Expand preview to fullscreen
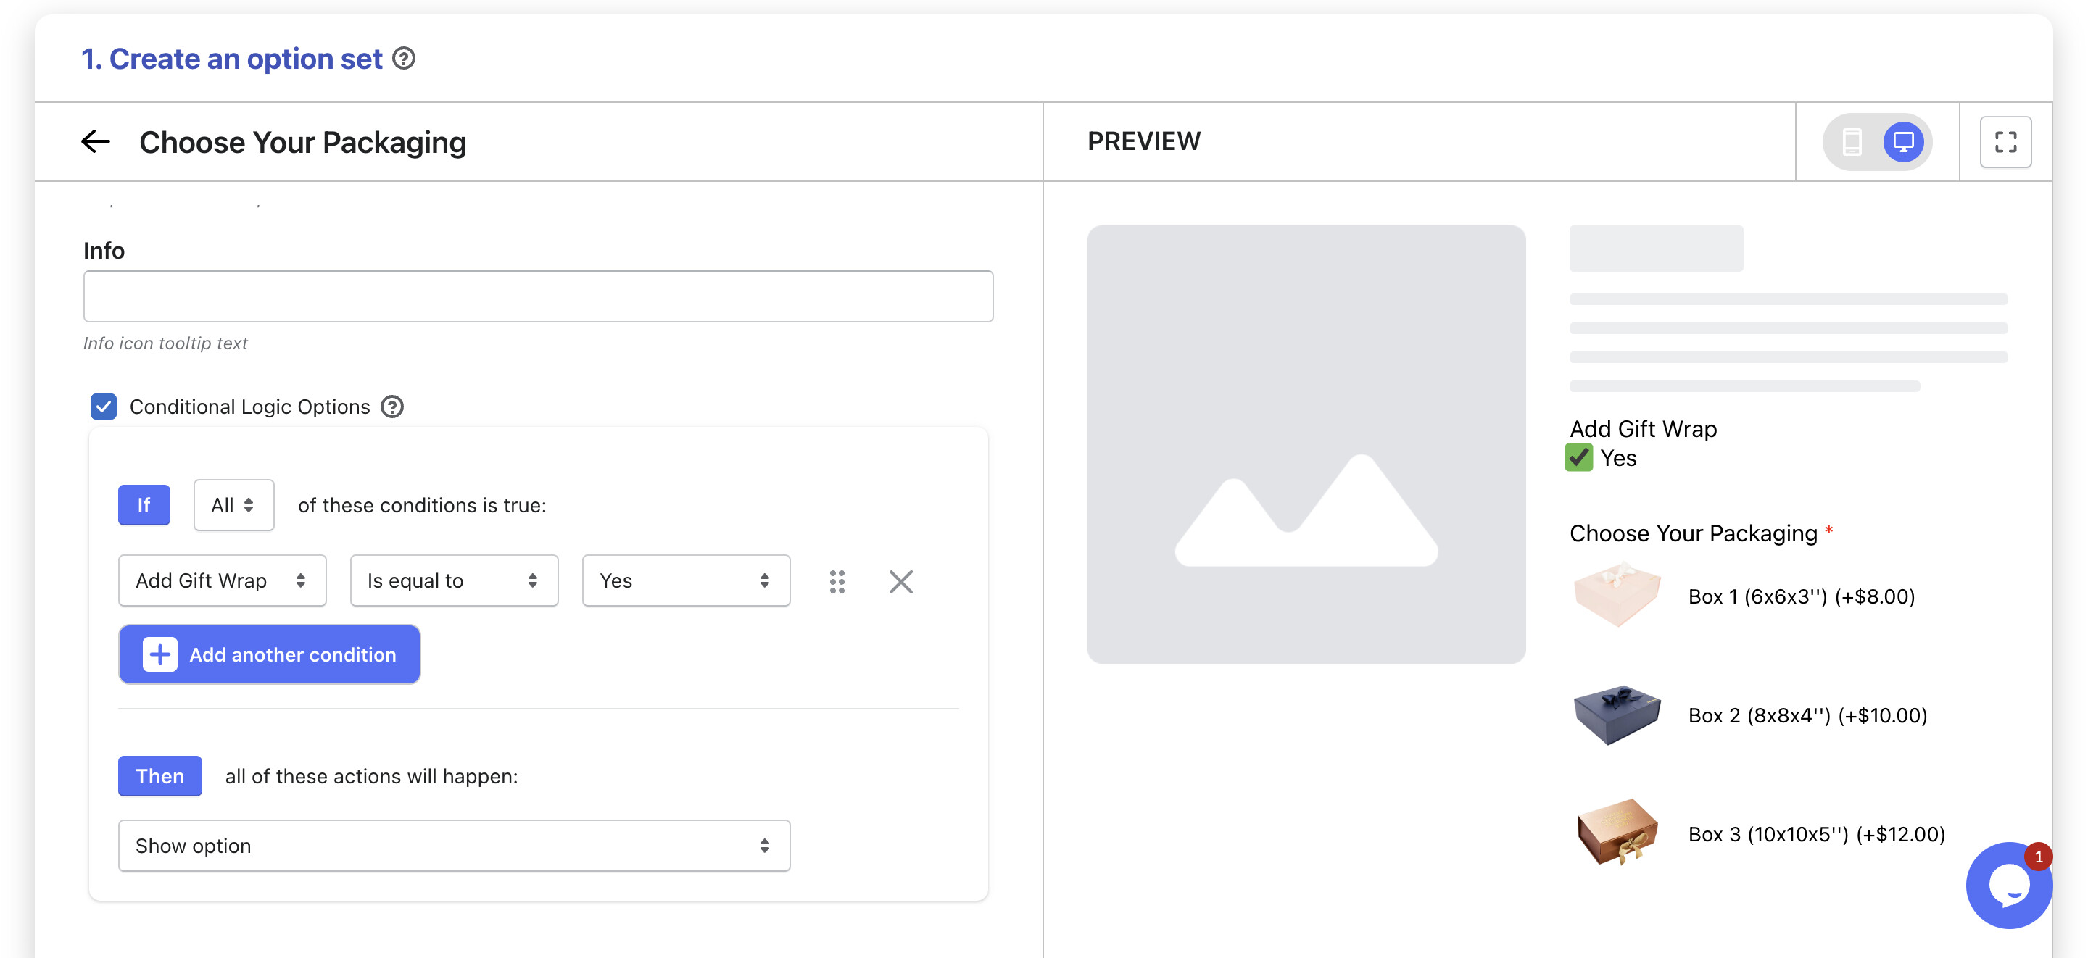The width and height of the screenshot is (2088, 958). 2005,142
